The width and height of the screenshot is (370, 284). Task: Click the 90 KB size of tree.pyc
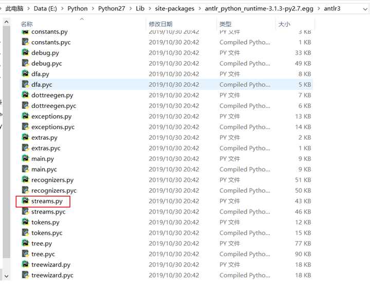pyautogui.click(x=303, y=254)
